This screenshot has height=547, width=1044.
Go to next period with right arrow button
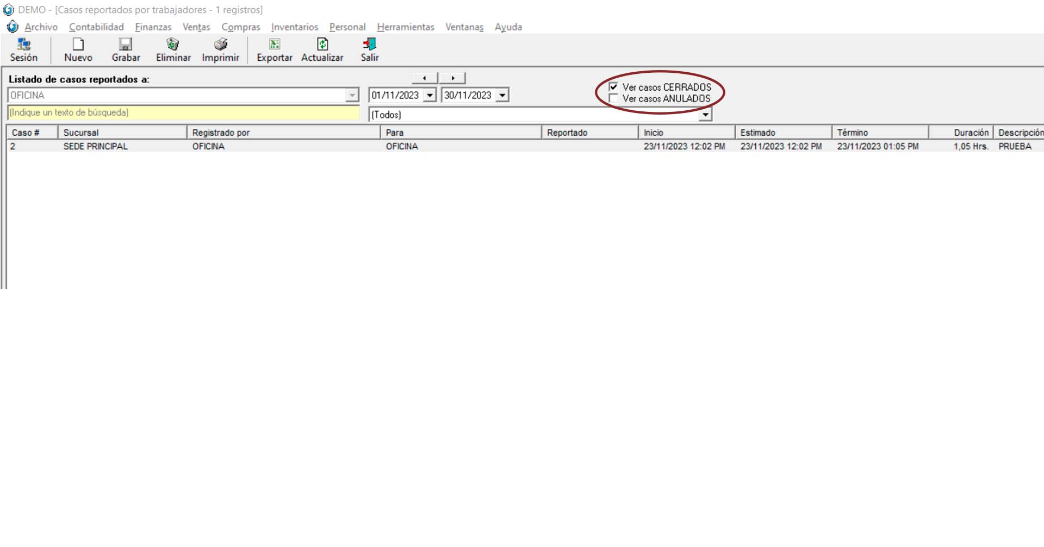tap(452, 78)
